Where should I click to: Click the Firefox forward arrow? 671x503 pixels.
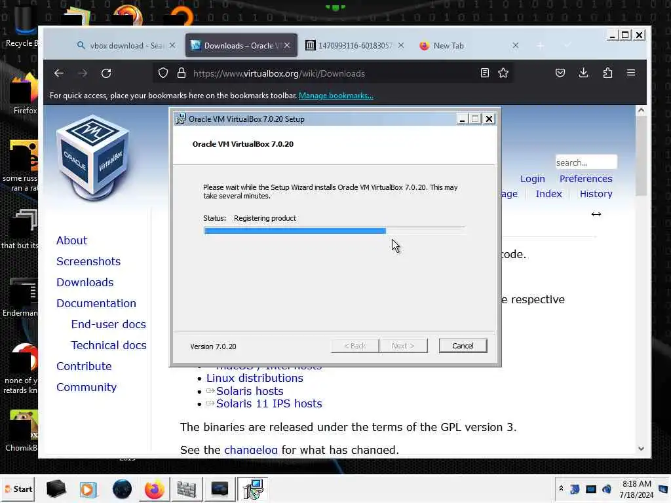coord(83,73)
